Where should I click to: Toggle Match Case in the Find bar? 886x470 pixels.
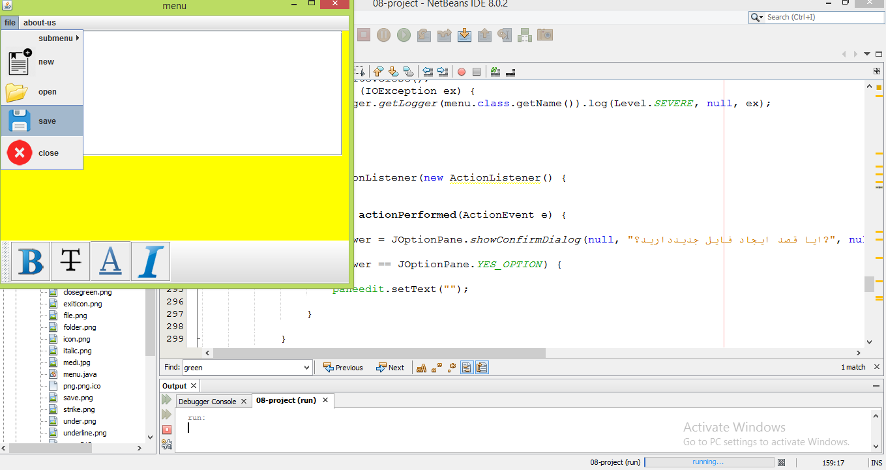point(421,368)
